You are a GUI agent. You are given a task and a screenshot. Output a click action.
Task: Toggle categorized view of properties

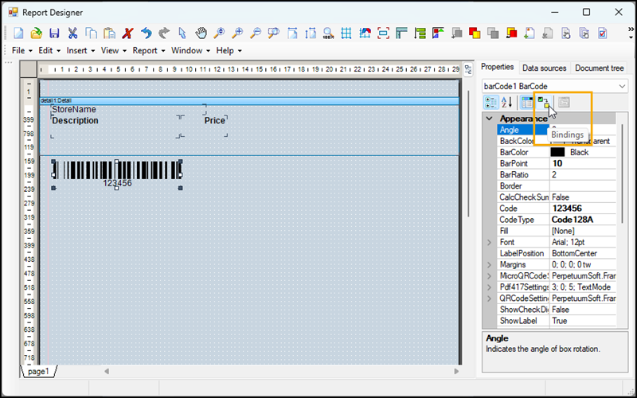(x=490, y=103)
